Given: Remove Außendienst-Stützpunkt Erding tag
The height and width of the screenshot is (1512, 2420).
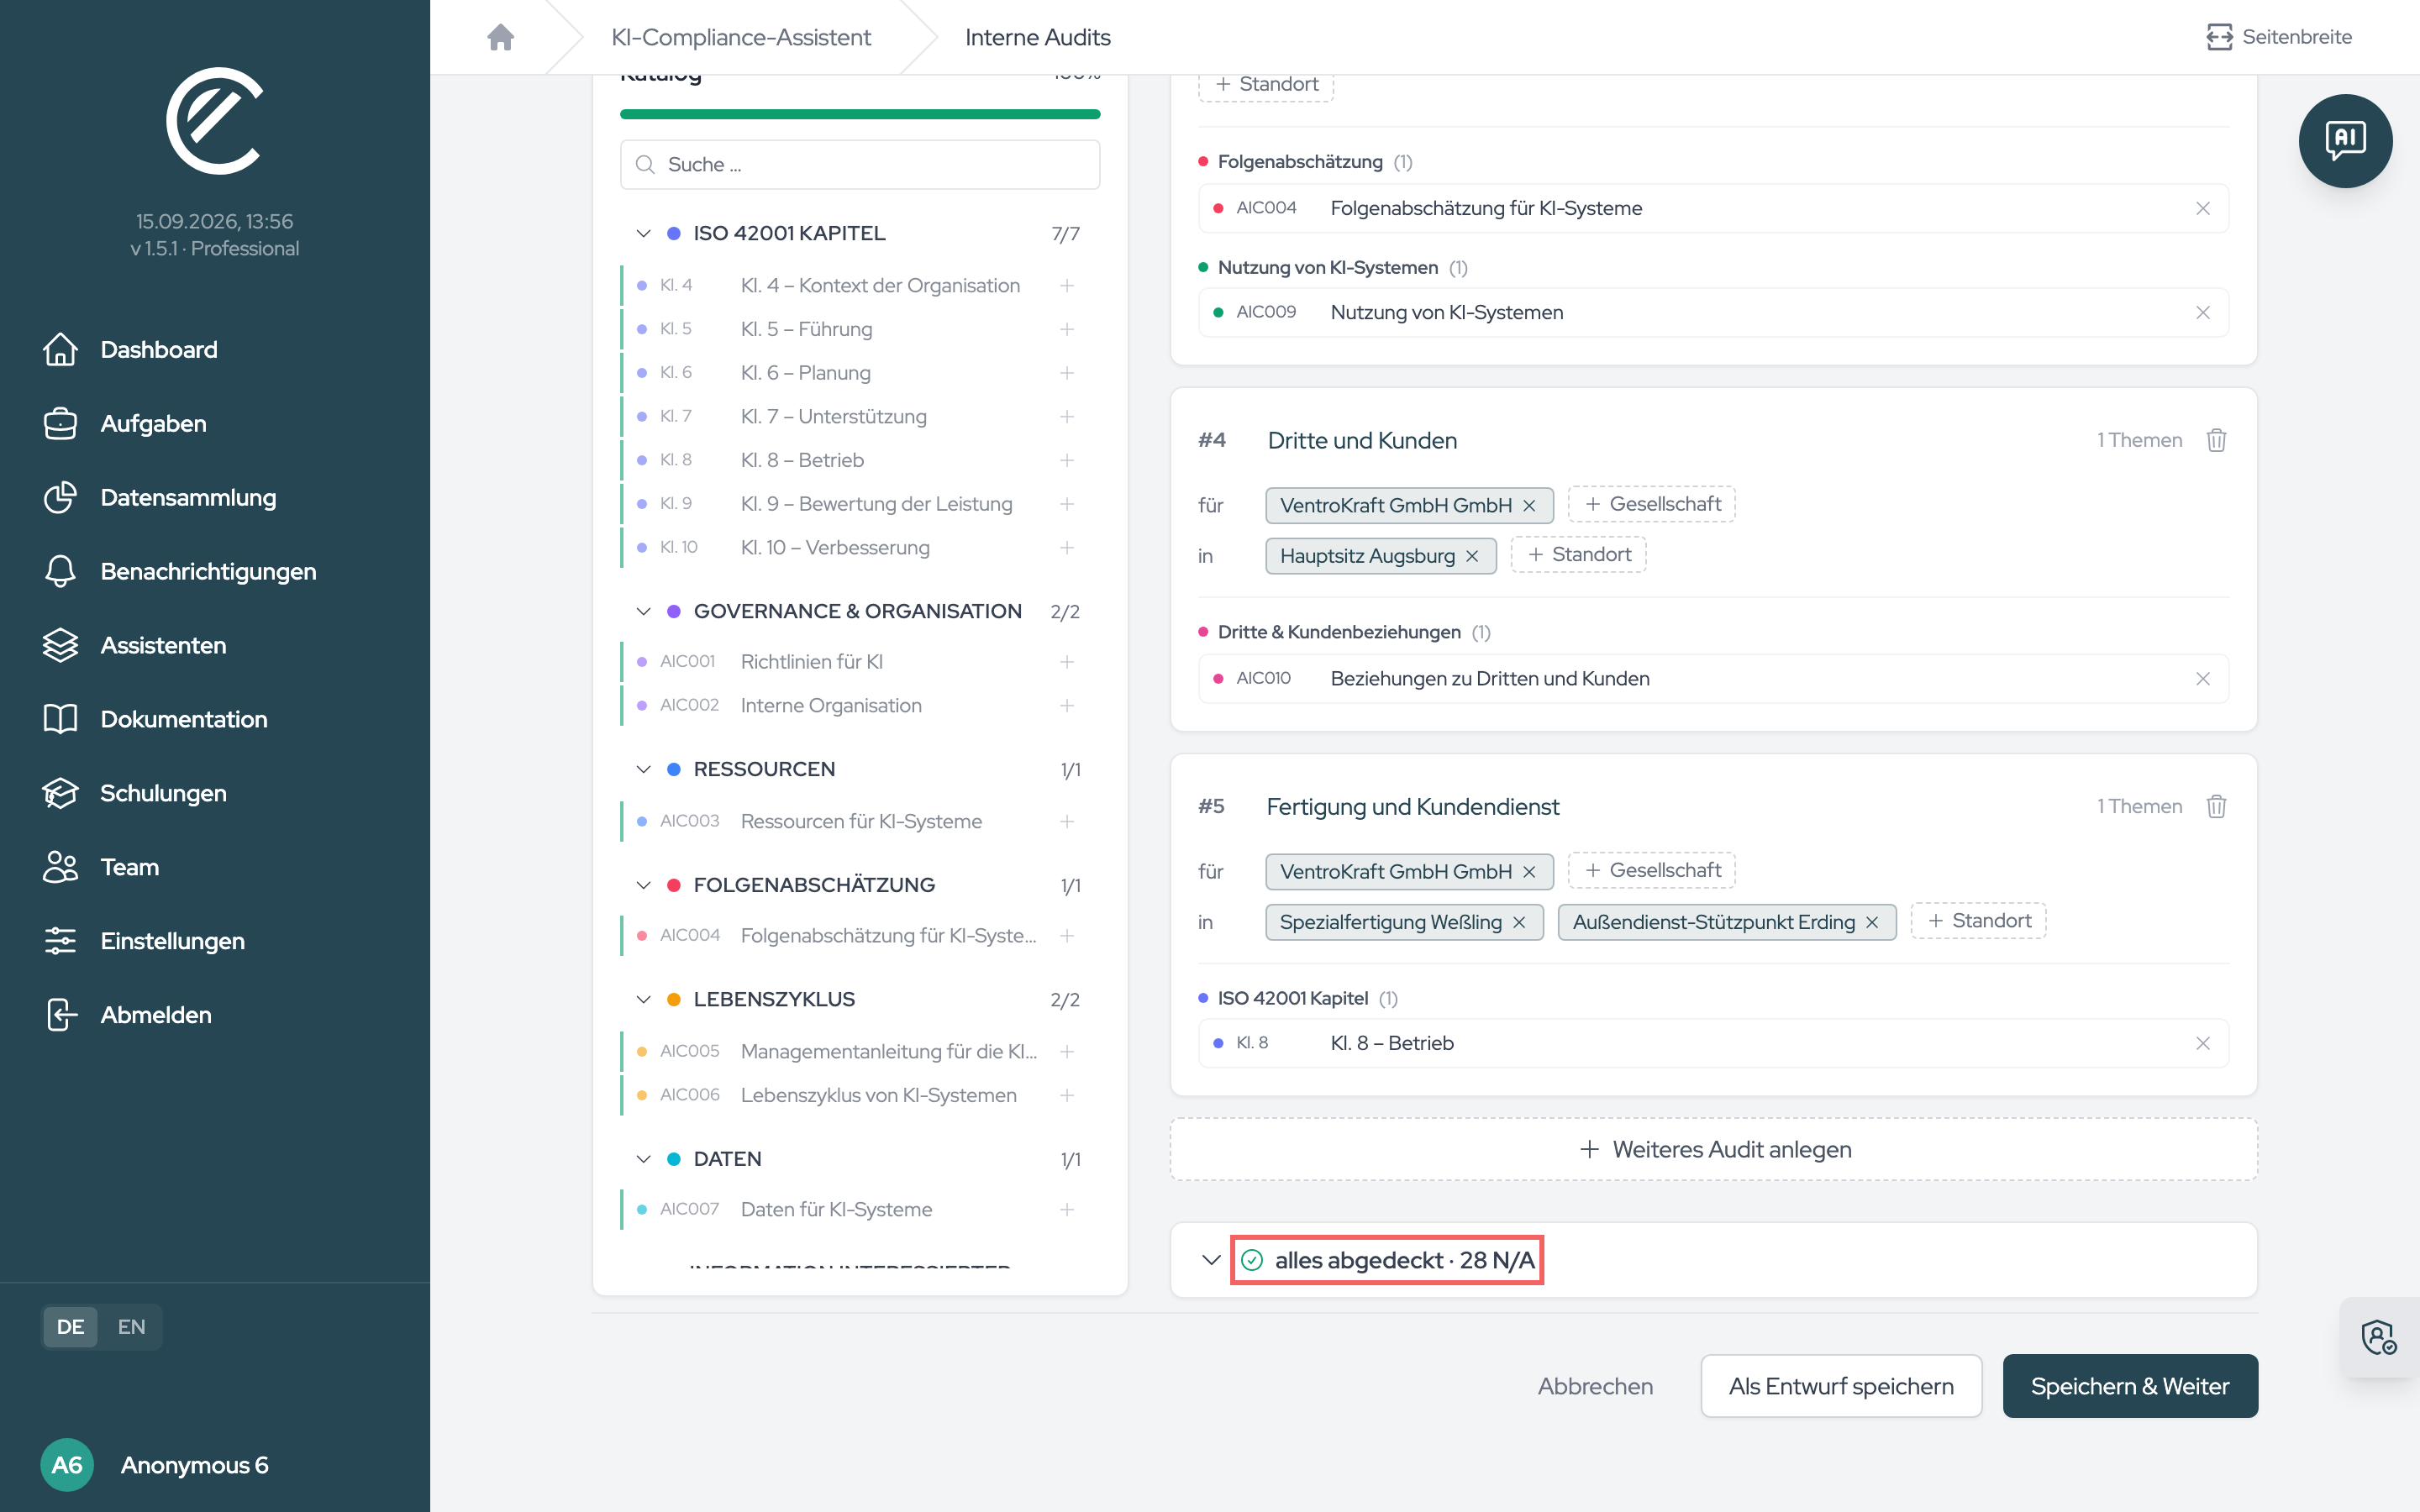Looking at the screenshot, I should (x=1872, y=922).
